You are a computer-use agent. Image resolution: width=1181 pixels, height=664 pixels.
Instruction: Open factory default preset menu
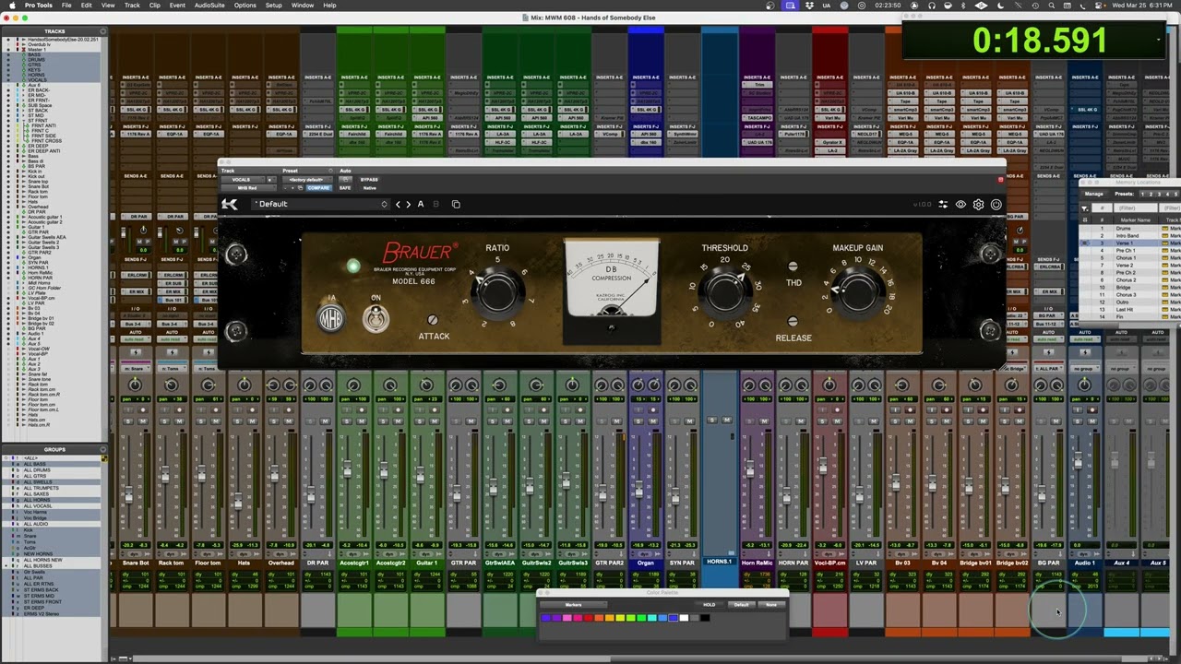click(308, 180)
